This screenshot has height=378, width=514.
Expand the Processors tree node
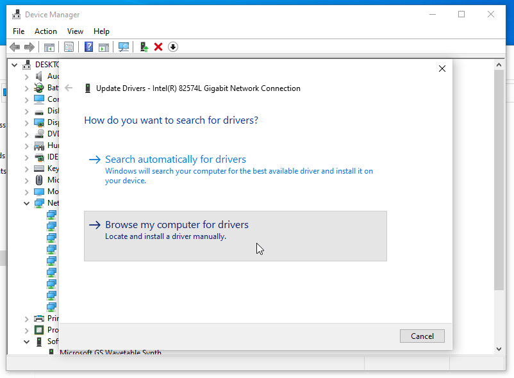26,330
